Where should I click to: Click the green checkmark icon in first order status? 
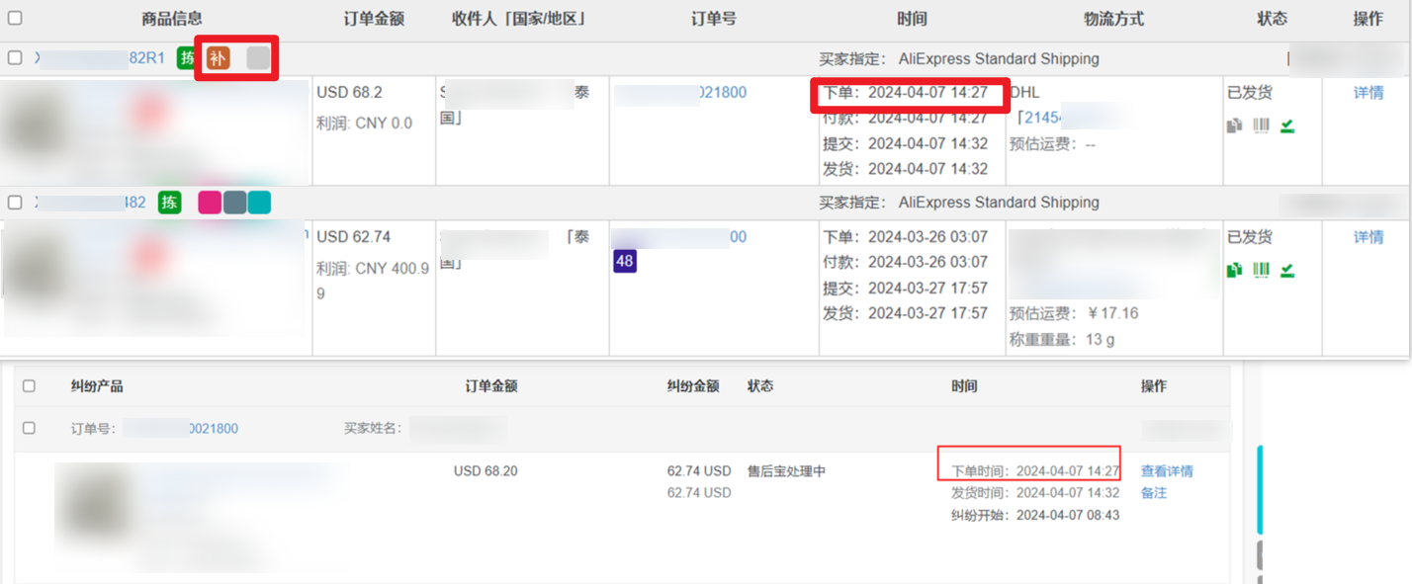tap(1287, 125)
